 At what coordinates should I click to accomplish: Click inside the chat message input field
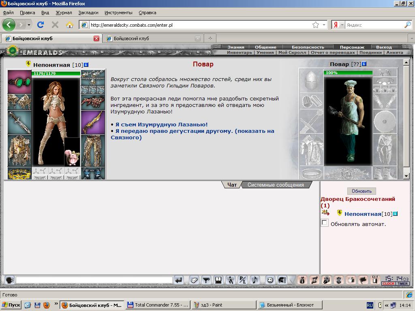click(x=94, y=280)
